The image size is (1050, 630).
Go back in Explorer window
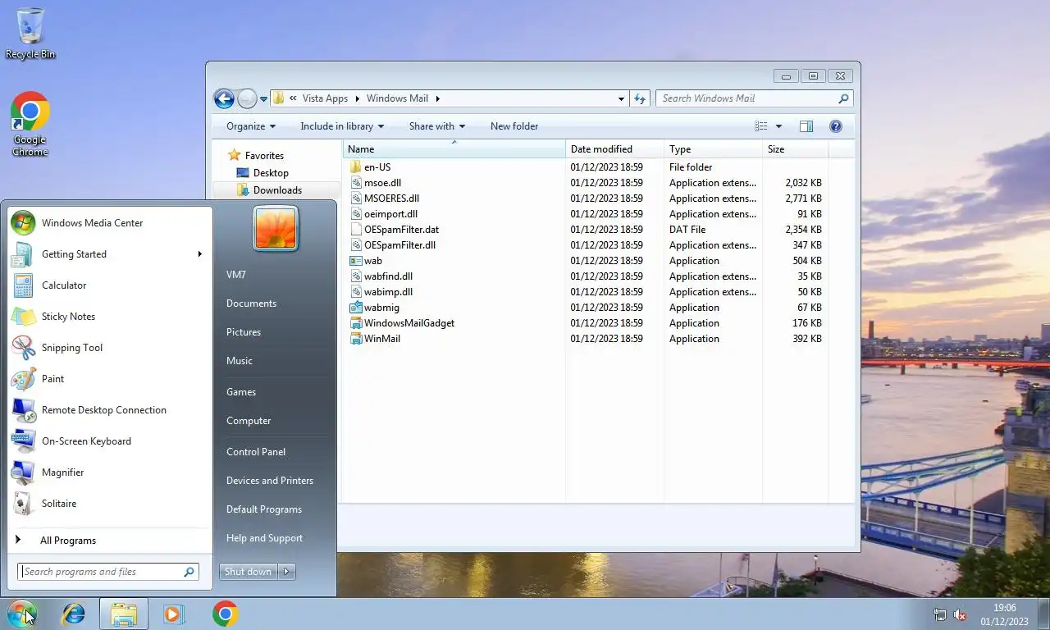click(x=224, y=98)
